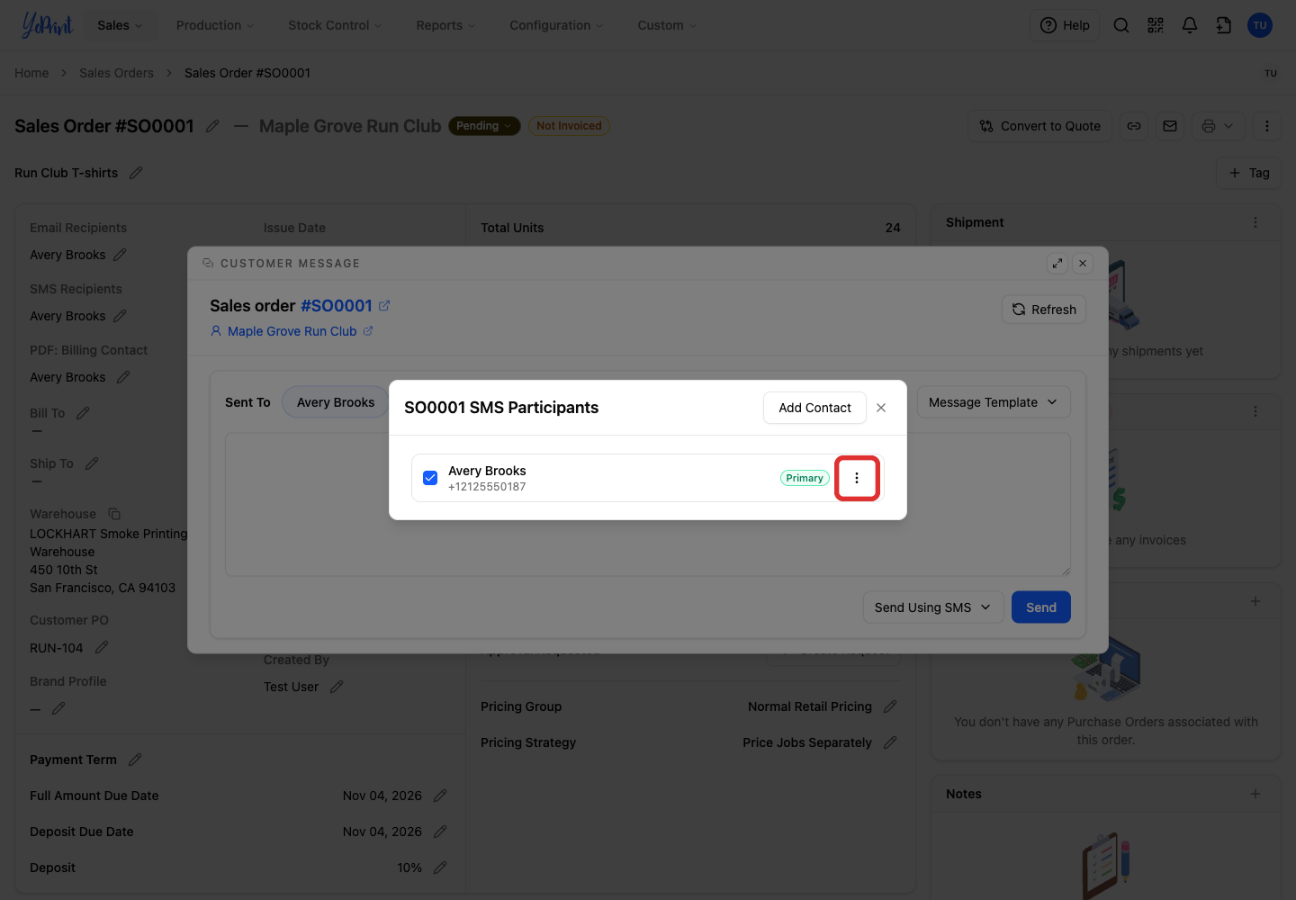This screenshot has height=900, width=1296.
Task: Open the search icon in top bar
Action: pyautogui.click(x=1121, y=25)
